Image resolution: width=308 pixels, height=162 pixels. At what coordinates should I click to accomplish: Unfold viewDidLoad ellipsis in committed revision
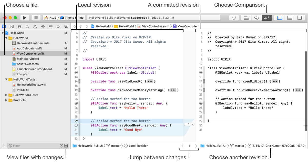[x=275, y=81]
